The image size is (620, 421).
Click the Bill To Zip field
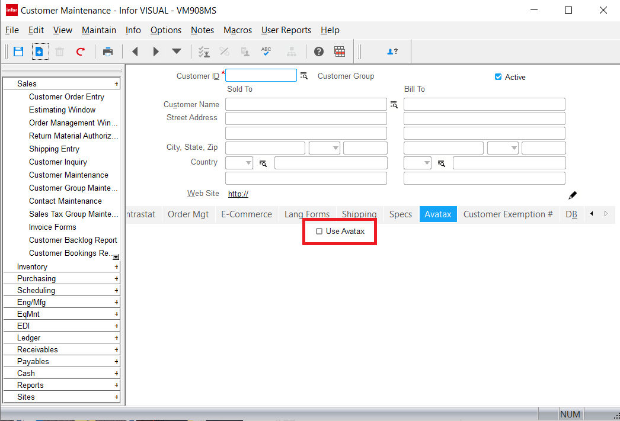click(544, 148)
